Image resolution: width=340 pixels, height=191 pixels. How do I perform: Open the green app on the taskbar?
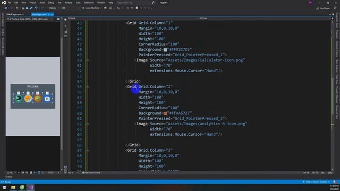22,187
